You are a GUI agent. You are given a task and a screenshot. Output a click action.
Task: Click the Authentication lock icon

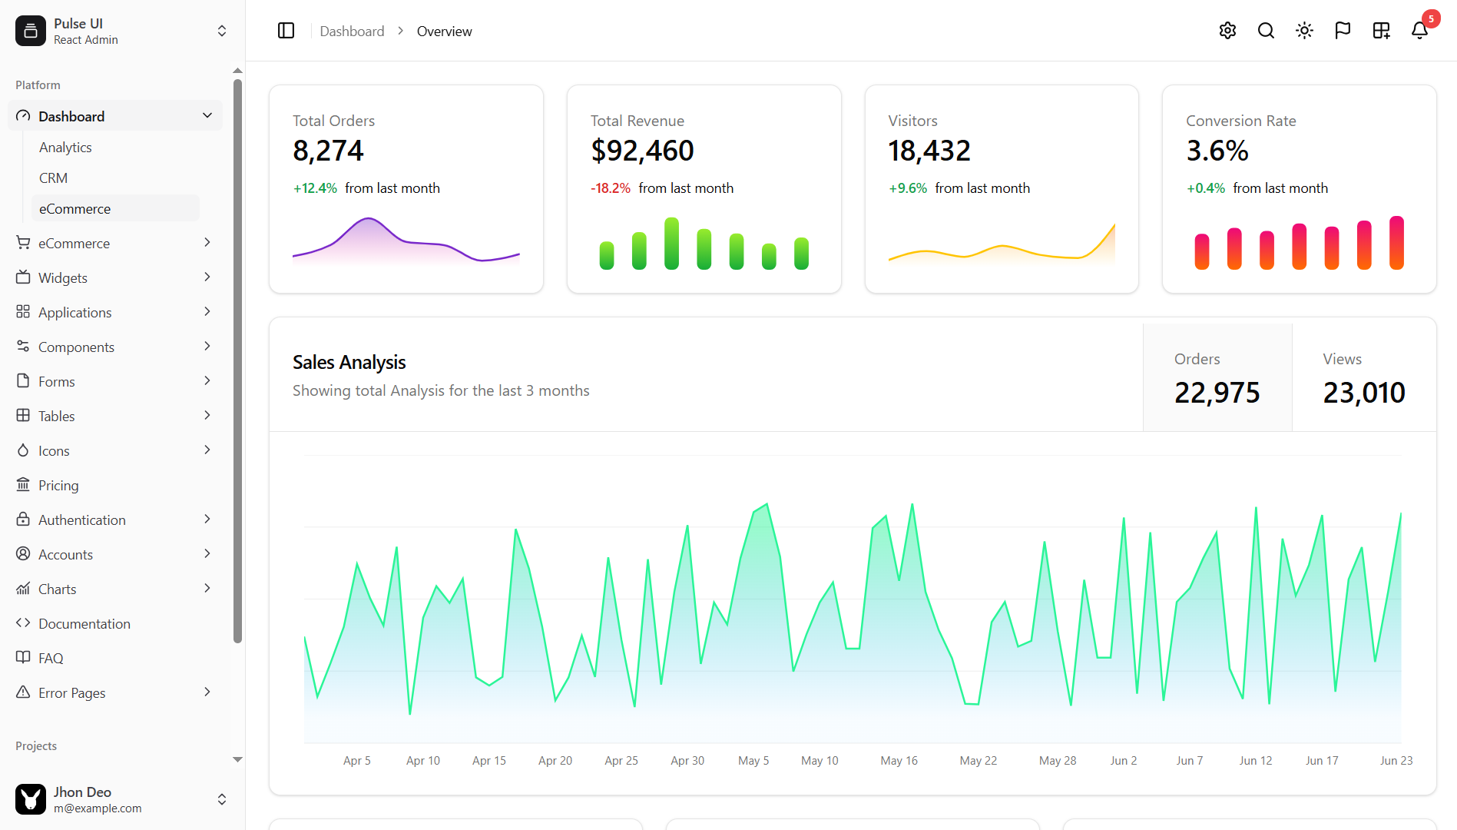[x=23, y=520]
